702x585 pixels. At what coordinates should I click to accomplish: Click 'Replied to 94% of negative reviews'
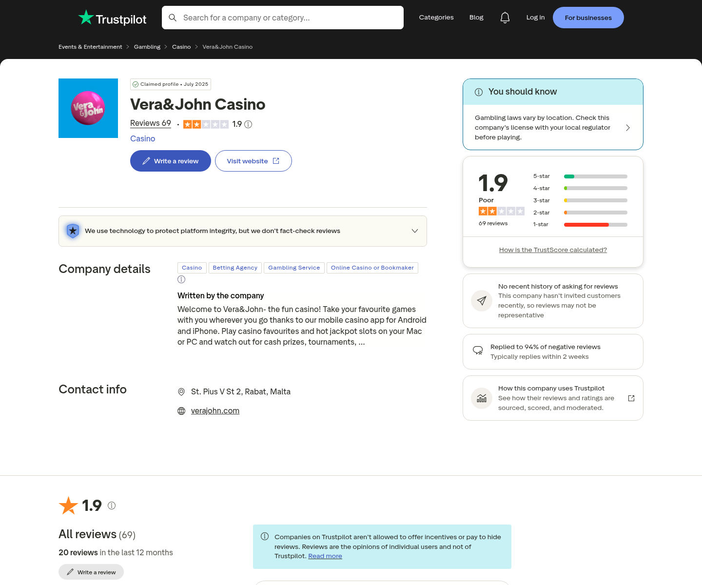click(x=546, y=347)
